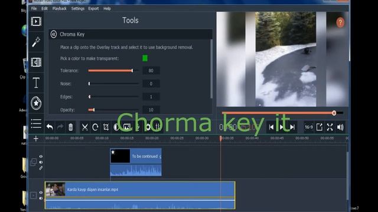Skip to next frame

tap(292, 127)
